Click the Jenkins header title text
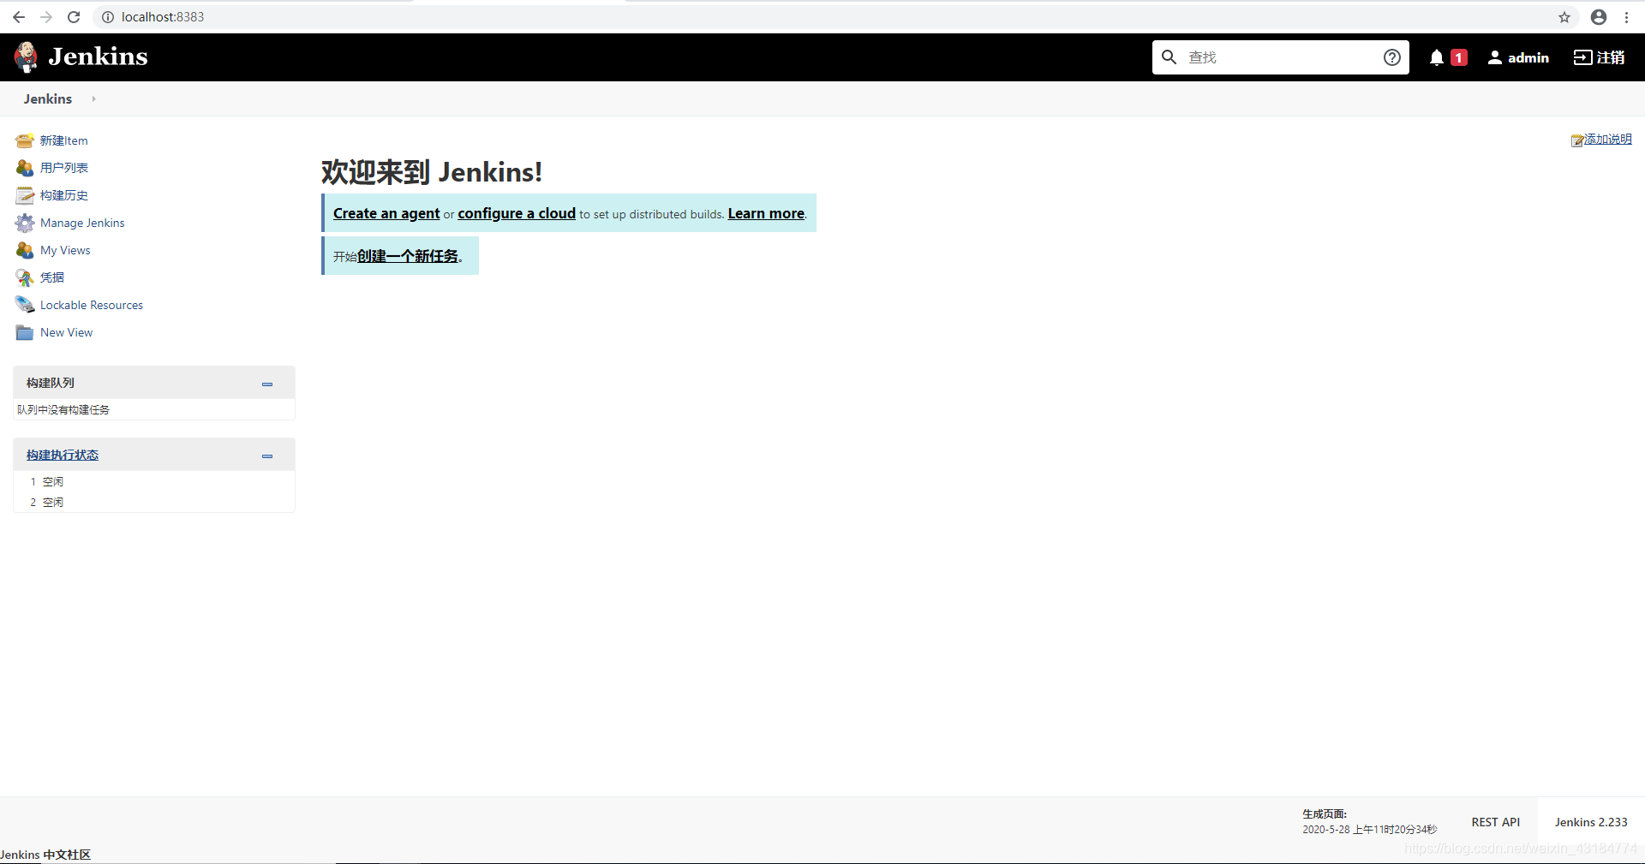This screenshot has width=1645, height=864. (x=99, y=57)
